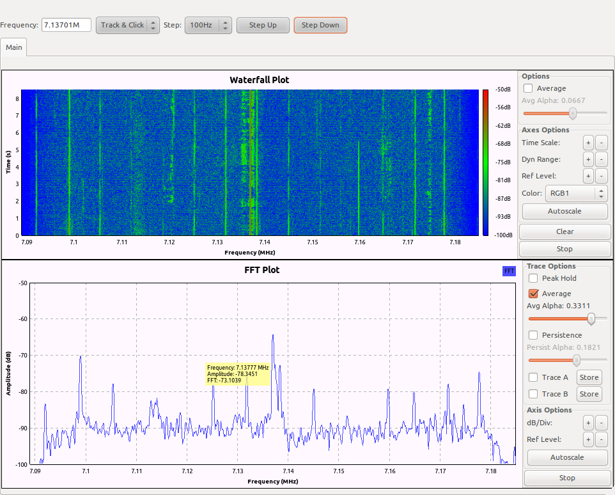Store Trace B
The width and height of the screenshot is (615, 495).
(x=589, y=394)
